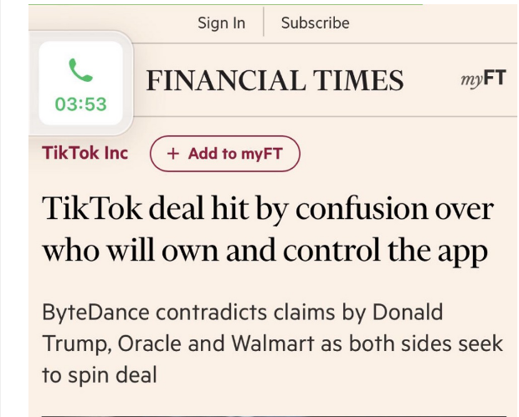The image size is (519, 417).
Task: Click the word FINANCIAL in the masthead
Action: pyautogui.click(x=226, y=80)
